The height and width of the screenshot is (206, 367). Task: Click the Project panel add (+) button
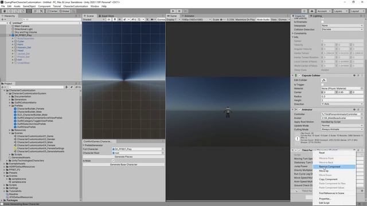[x=3, y=87]
